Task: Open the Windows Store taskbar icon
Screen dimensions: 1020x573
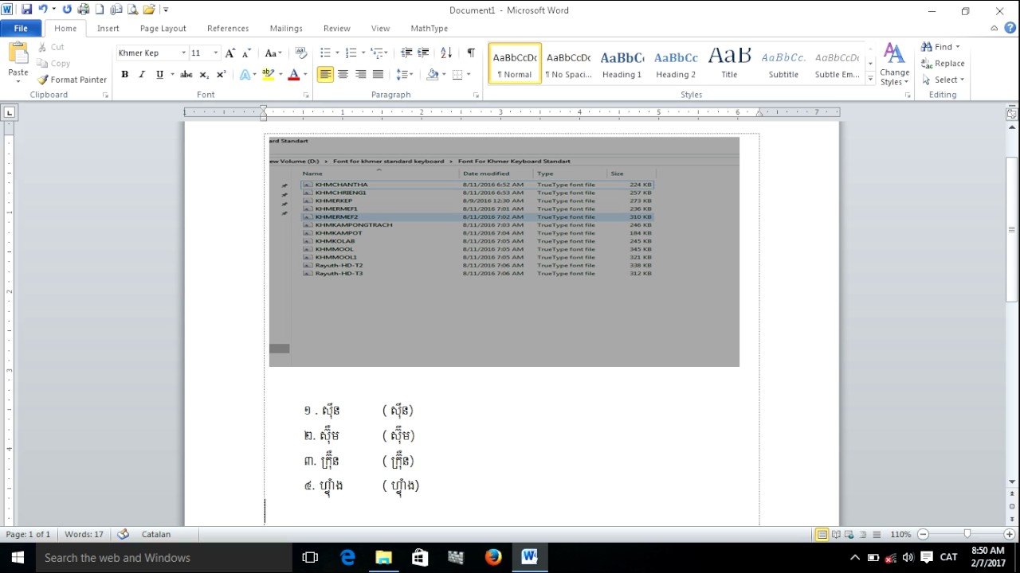Action: [x=420, y=557]
